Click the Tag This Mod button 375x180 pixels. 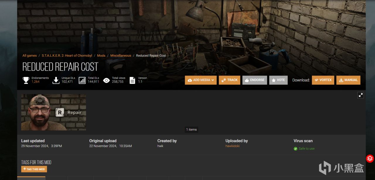[34, 169]
